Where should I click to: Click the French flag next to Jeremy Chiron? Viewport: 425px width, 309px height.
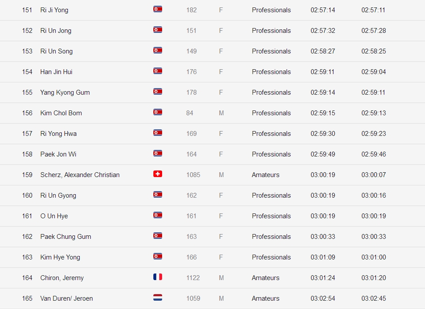pos(158,277)
